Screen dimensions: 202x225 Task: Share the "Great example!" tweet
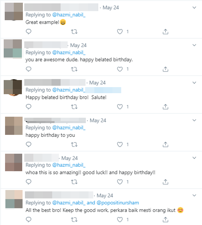[x=165, y=32]
